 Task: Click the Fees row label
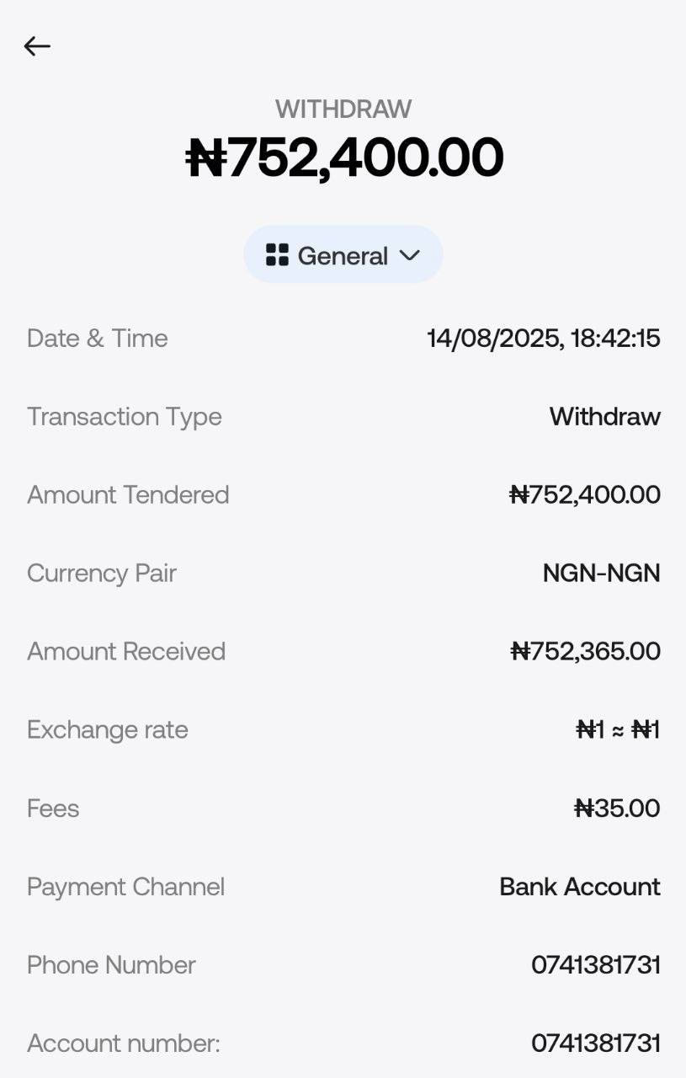(x=53, y=808)
